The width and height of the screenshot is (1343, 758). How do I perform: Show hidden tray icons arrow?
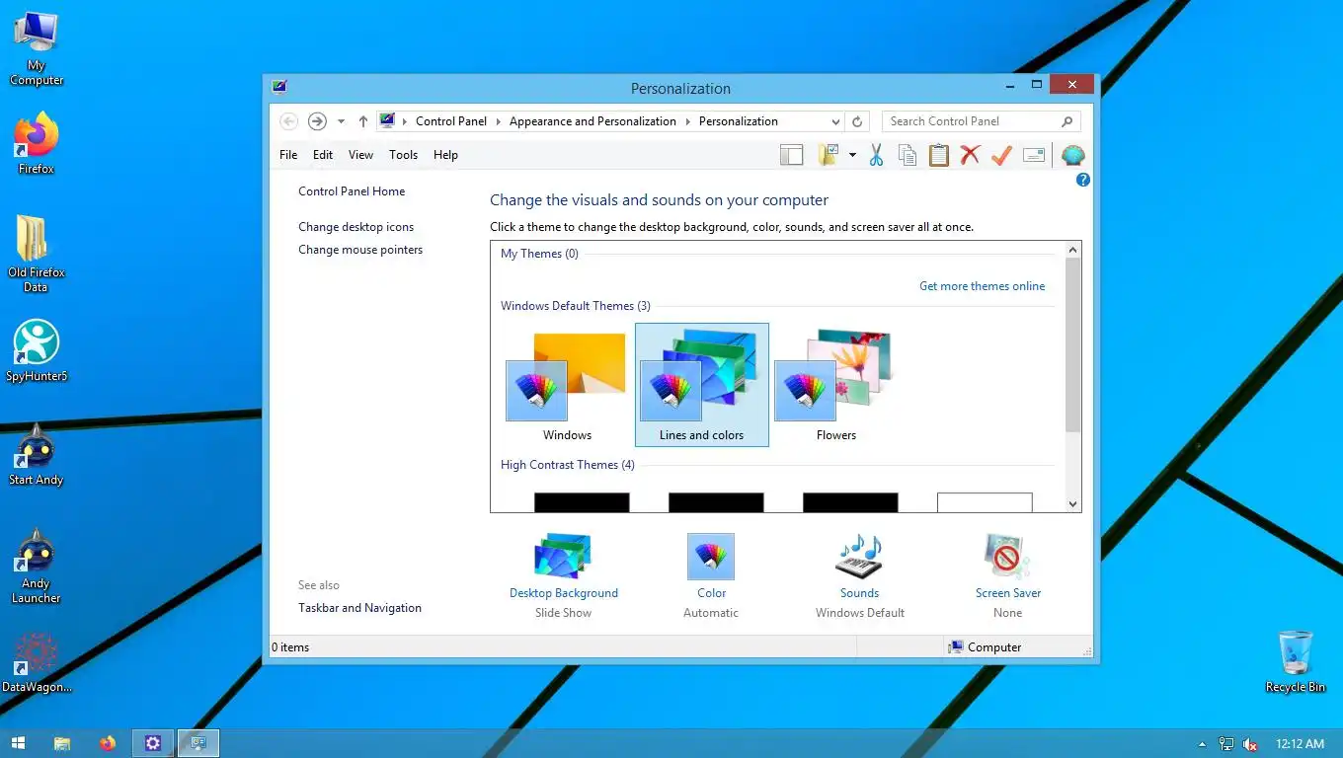click(x=1202, y=744)
